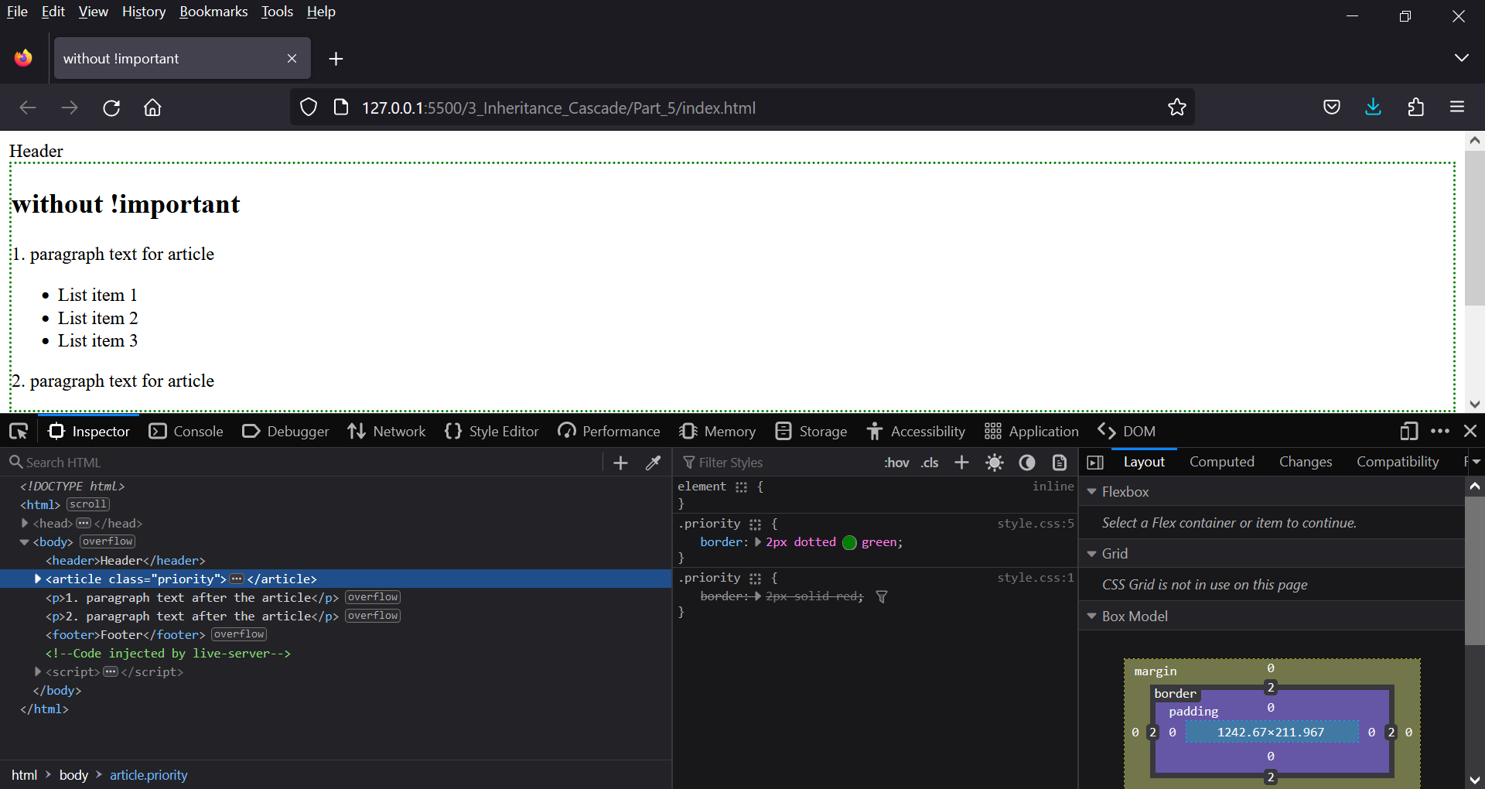This screenshot has height=789, width=1485.
Task: Click the eyedropper color picker icon
Action: 654,463
